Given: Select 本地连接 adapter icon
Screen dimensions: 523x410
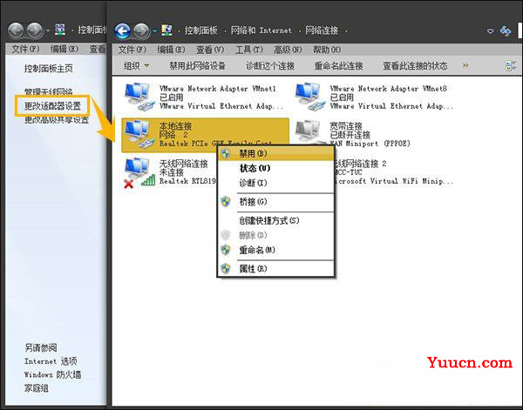Looking at the screenshot, I should click(139, 134).
